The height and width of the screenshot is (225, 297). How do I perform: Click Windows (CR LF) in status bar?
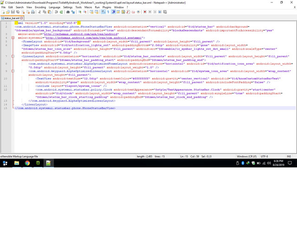(246, 157)
